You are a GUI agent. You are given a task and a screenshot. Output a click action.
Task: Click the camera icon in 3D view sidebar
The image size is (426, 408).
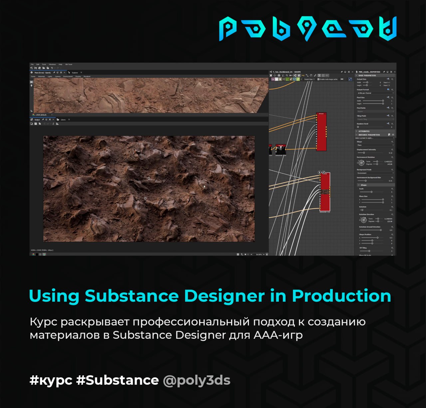pos(32,82)
